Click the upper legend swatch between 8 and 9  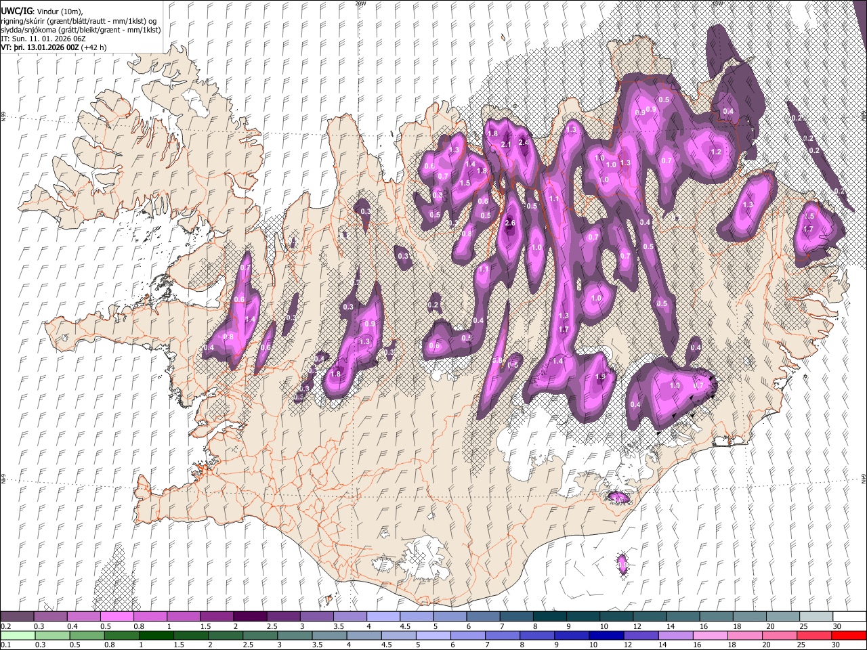[550, 617]
